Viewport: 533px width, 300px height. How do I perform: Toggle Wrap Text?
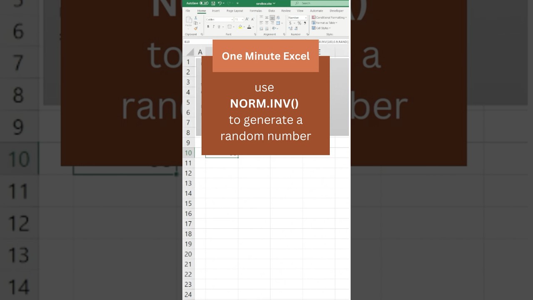click(x=278, y=17)
